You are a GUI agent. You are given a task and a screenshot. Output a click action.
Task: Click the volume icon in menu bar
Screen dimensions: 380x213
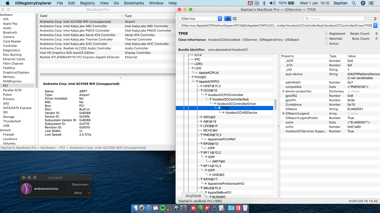272,3
